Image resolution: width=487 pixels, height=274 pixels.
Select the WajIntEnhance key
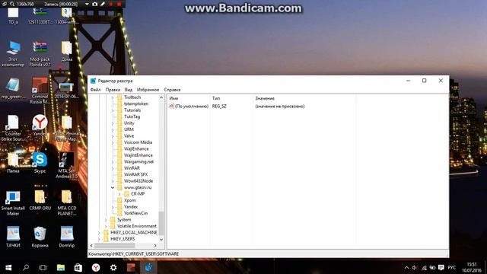pyautogui.click(x=138, y=155)
